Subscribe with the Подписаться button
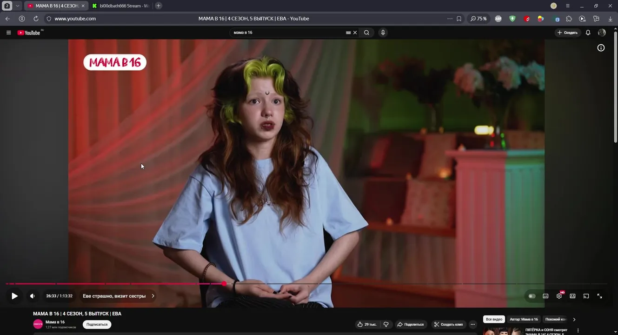This screenshot has width=618, height=335. click(97, 324)
